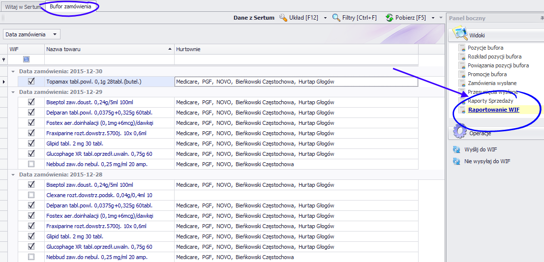544x262 pixels.
Task: Sort by the Nazwa towaru column header
Action: click(x=108, y=49)
